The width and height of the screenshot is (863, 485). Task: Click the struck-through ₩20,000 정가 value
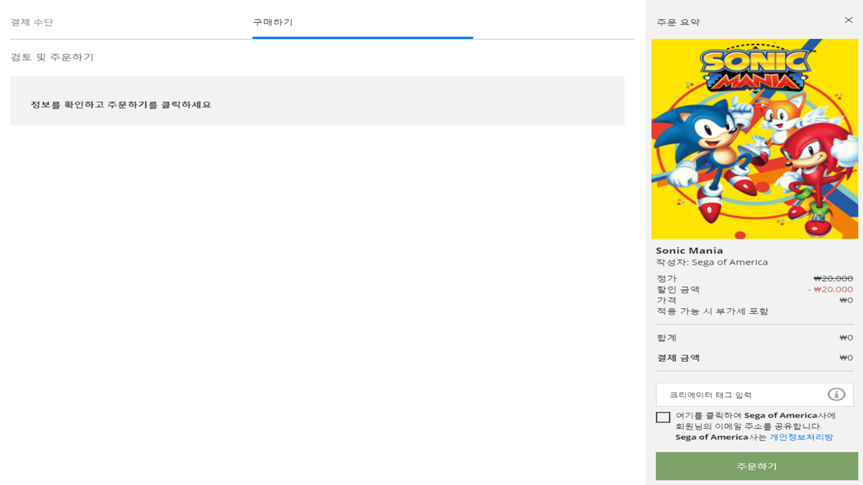833,278
